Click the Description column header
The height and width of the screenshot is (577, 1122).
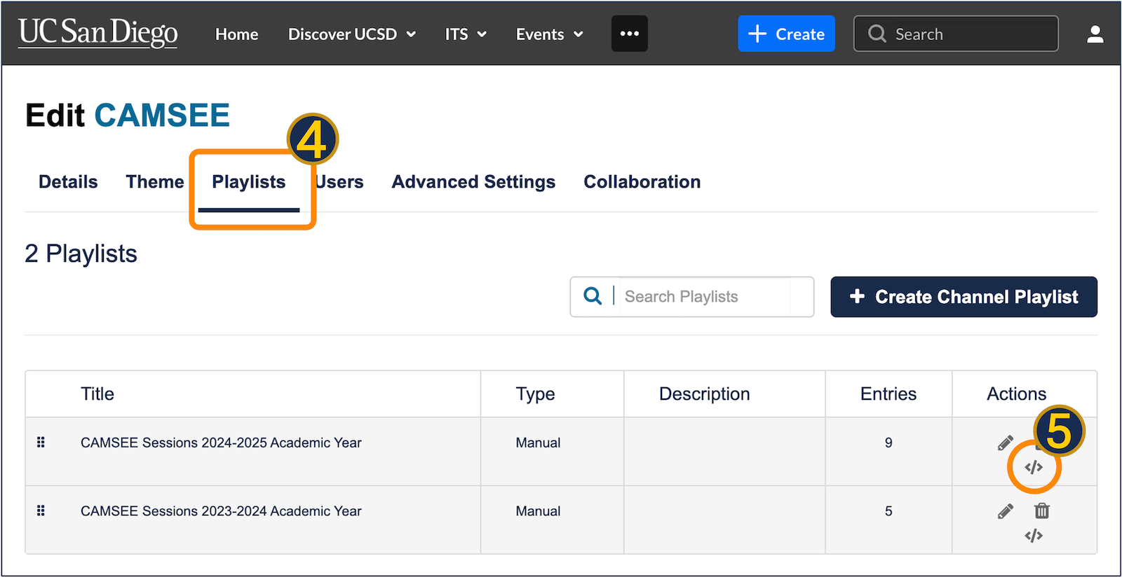[704, 394]
